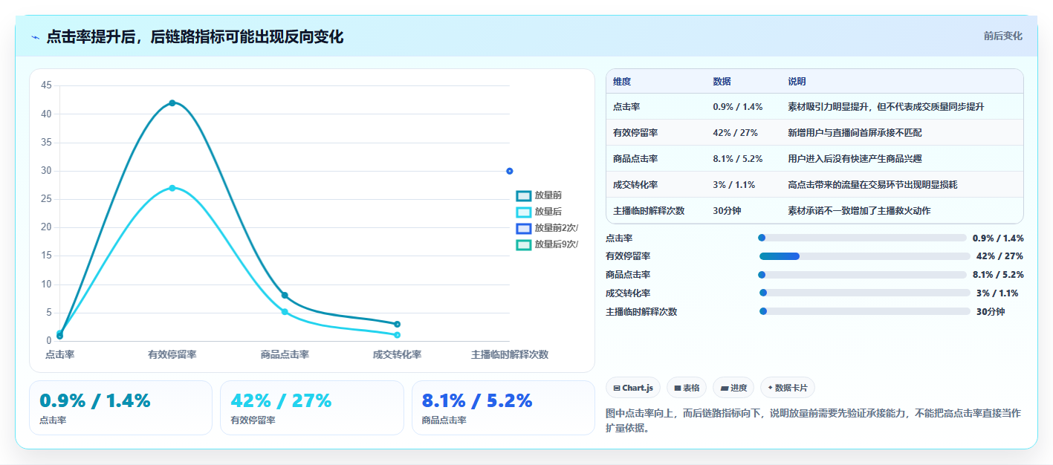The width and height of the screenshot is (1053, 465).
Task: Click the 数据 column header
Action: pos(722,82)
